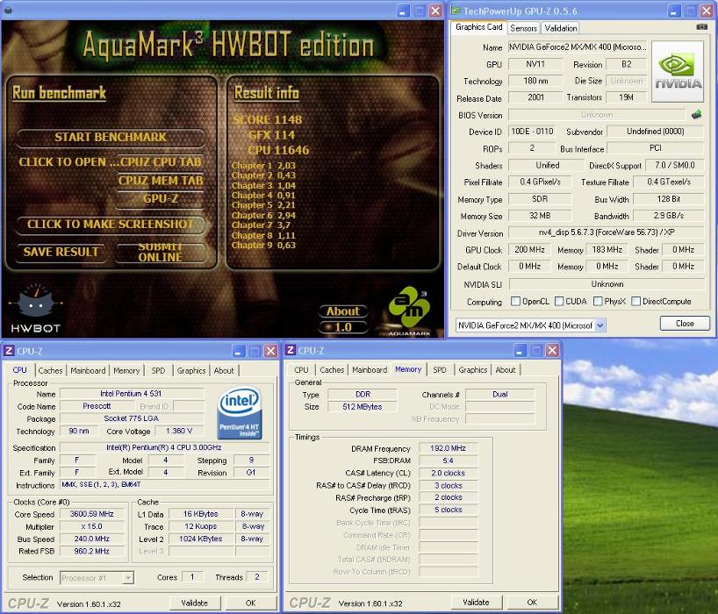The height and width of the screenshot is (614, 718).
Task: Open SPD tab in right CPU-Z window
Action: click(440, 369)
